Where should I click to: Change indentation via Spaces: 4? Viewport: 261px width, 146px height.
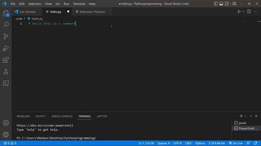164,143
